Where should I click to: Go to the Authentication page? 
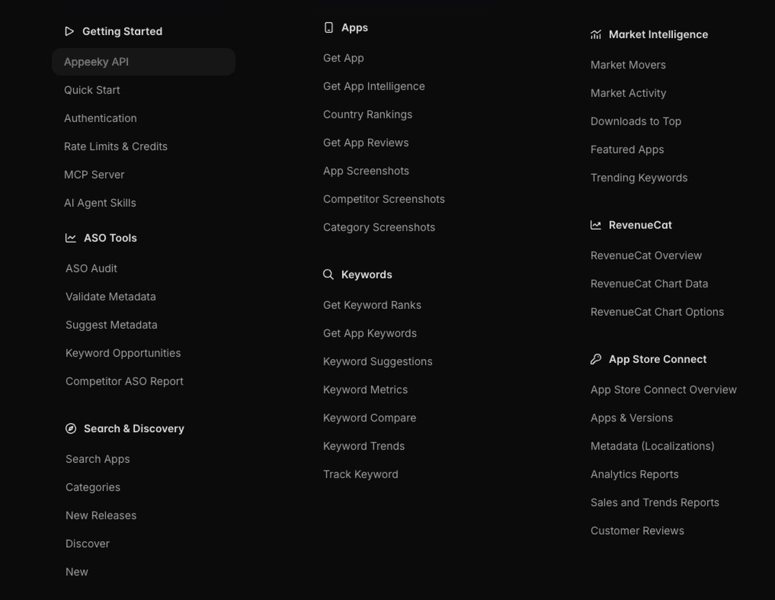(100, 118)
